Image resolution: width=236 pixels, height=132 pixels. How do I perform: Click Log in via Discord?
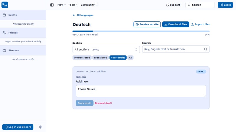click(18, 127)
